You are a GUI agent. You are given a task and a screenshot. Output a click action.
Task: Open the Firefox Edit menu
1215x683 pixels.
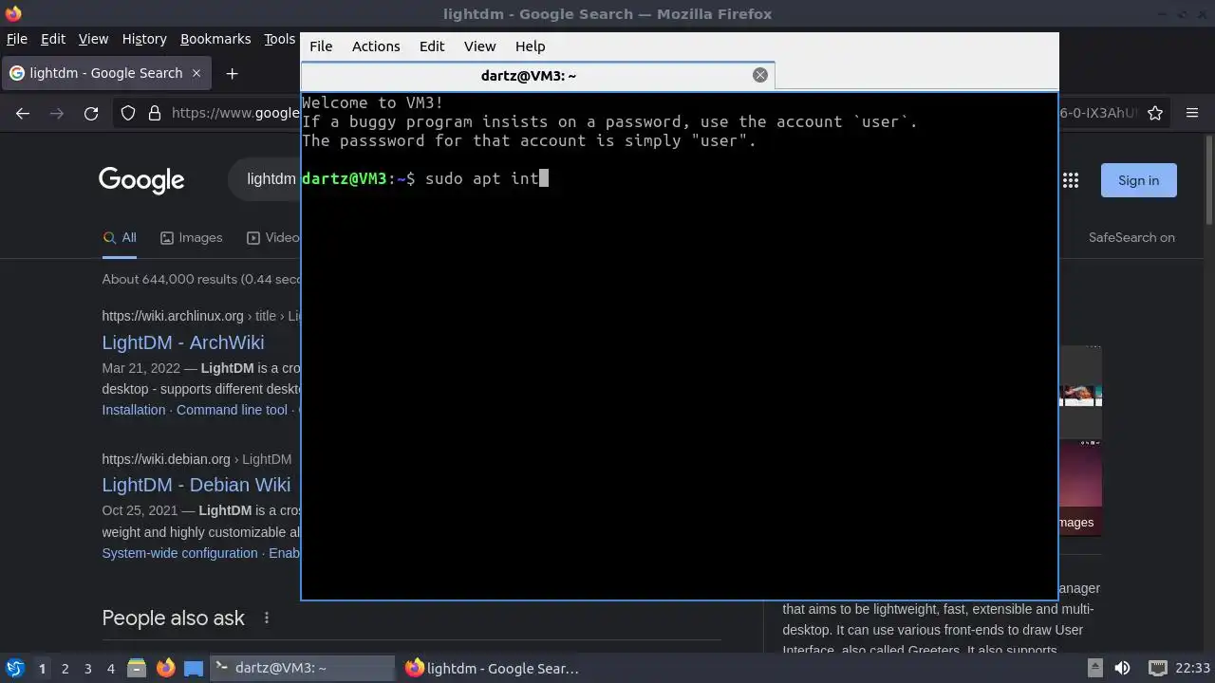53,39
